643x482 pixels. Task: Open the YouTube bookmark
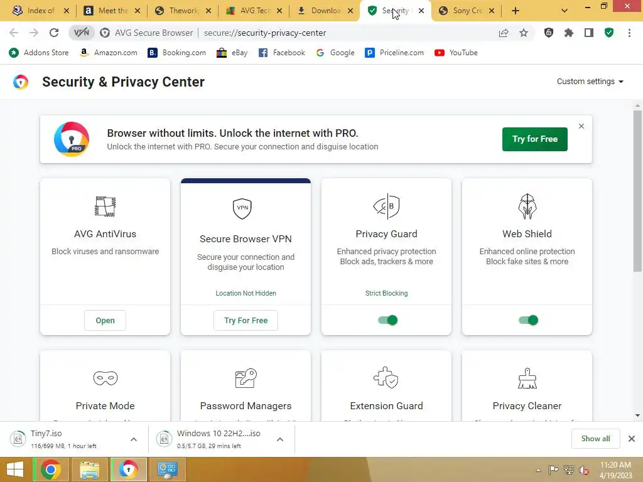[x=456, y=53]
